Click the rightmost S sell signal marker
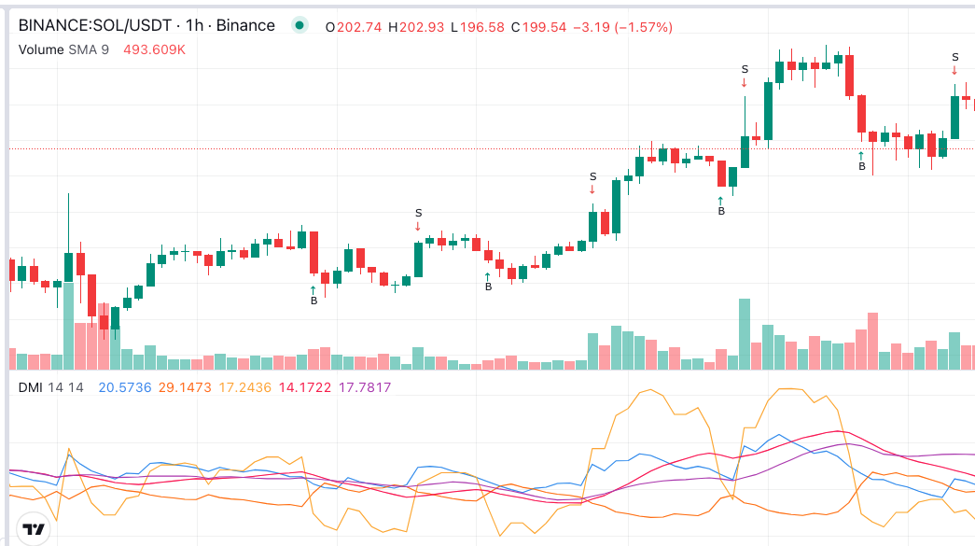This screenshot has width=975, height=546. coord(955,64)
